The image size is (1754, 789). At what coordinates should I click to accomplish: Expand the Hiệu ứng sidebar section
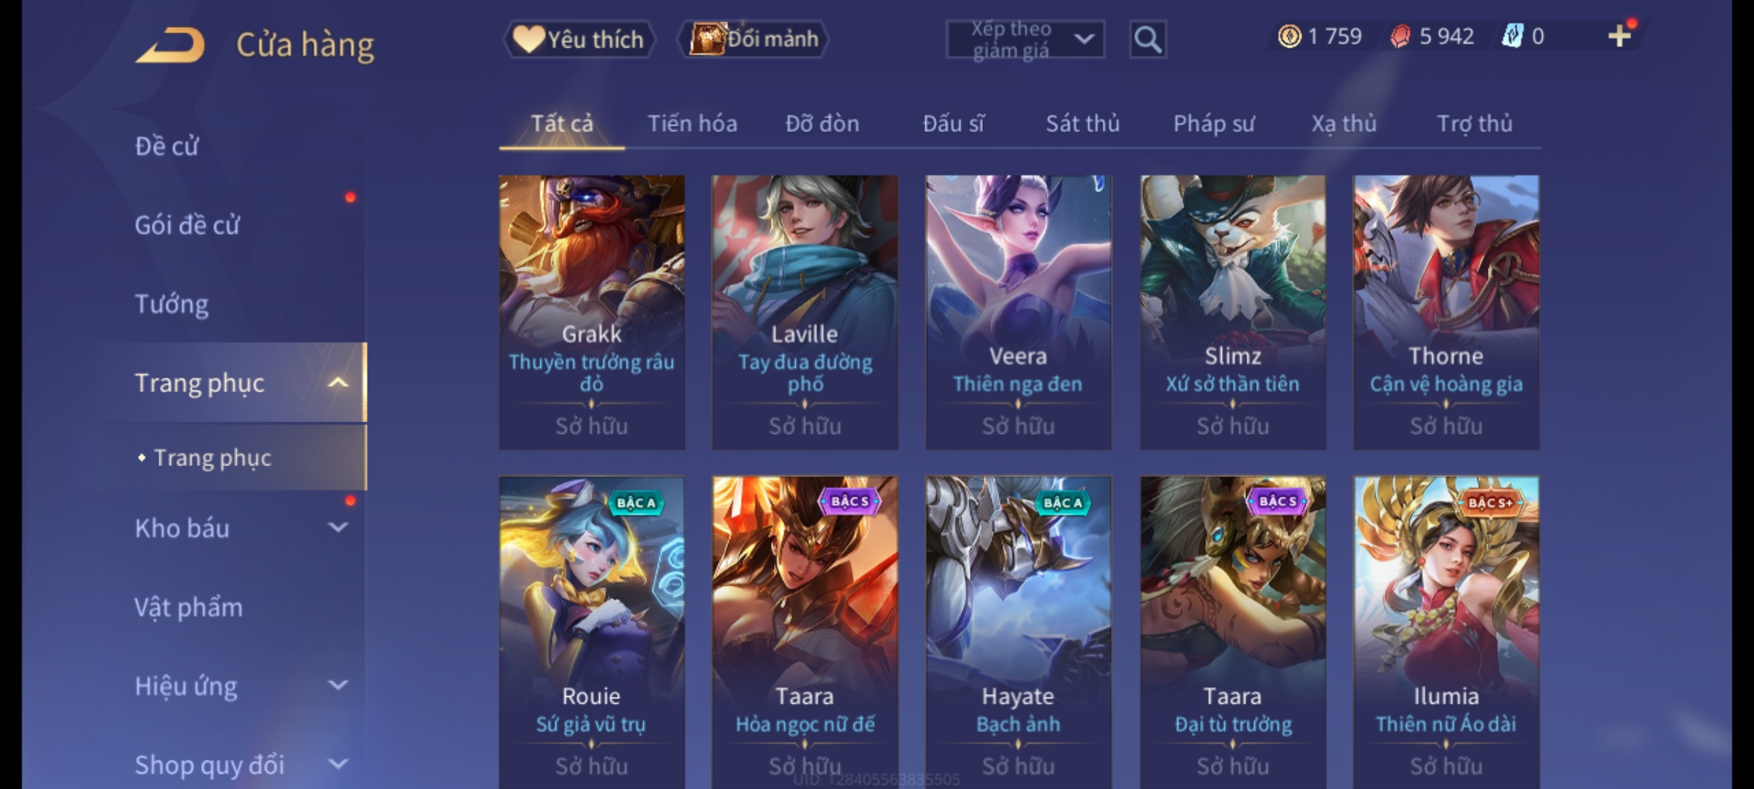(x=338, y=685)
